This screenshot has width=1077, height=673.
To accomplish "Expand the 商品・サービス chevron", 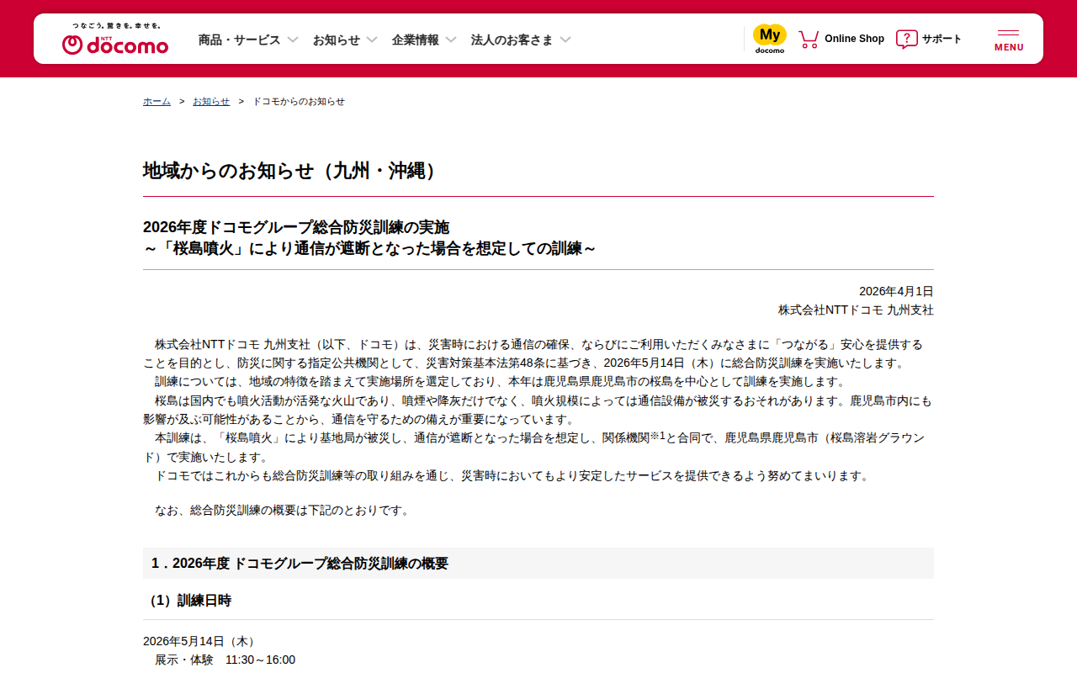I will [293, 40].
